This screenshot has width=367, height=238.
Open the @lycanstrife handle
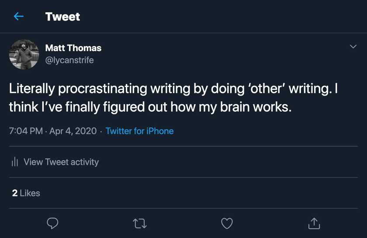click(x=69, y=60)
